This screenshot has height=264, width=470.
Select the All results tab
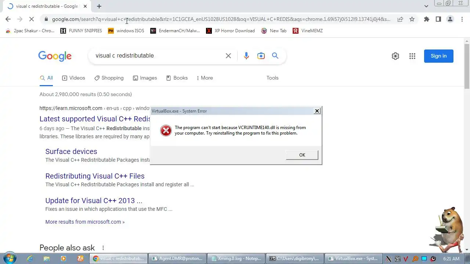tap(46, 78)
